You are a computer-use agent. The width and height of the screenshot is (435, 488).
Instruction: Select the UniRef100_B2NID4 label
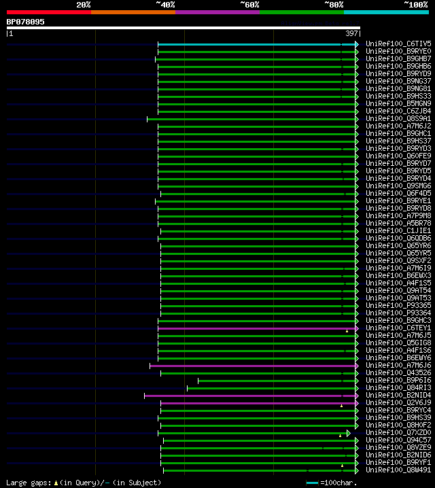click(x=398, y=395)
